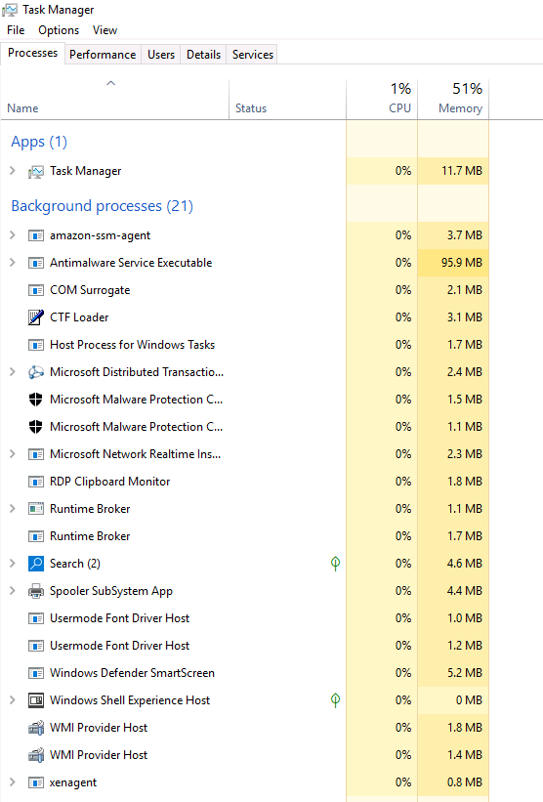Expand Antimalware Service Executable
Image resolution: width=543 pixels, height=802 pixels.
pyautogui.click(x=13, y=263)
